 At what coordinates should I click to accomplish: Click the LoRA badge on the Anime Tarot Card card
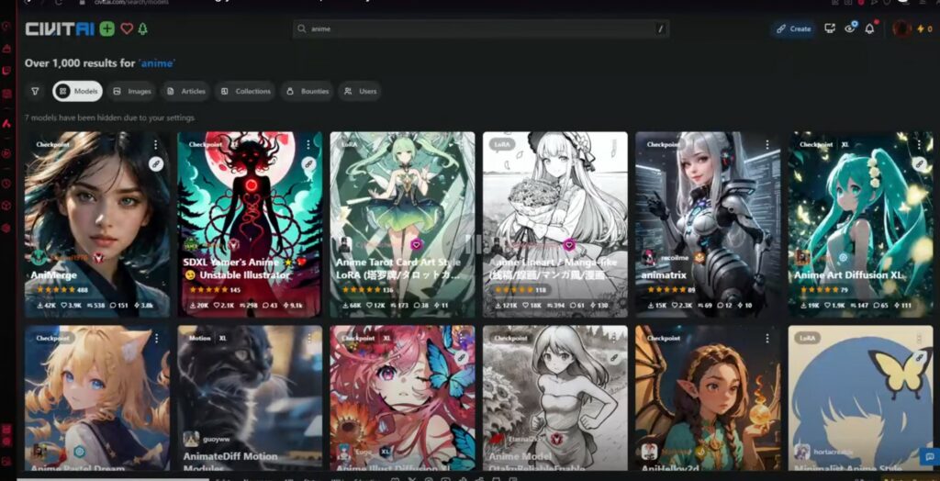click(349, 144)
